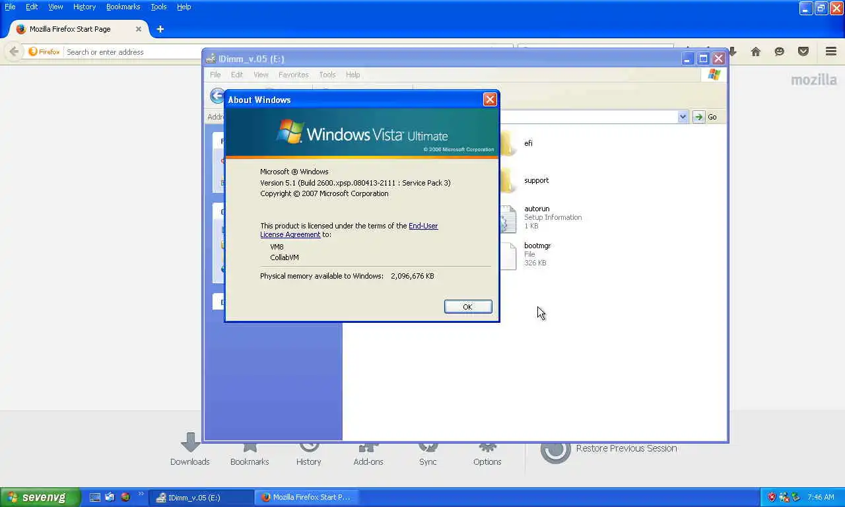Open Explorer's Favorites menu
The image size is (845, 507).
coord(293,75)
